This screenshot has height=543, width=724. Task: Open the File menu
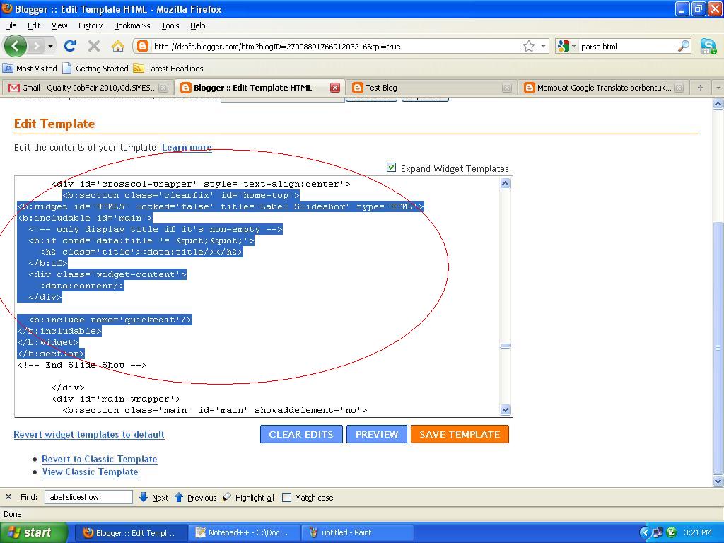click(x=11, y=25)
